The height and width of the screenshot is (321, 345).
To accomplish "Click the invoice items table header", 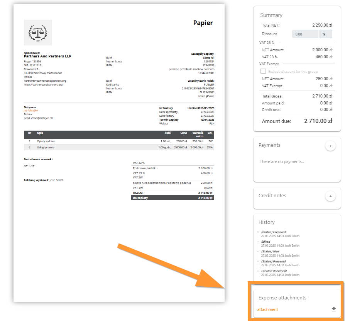I will click(118, 134).
